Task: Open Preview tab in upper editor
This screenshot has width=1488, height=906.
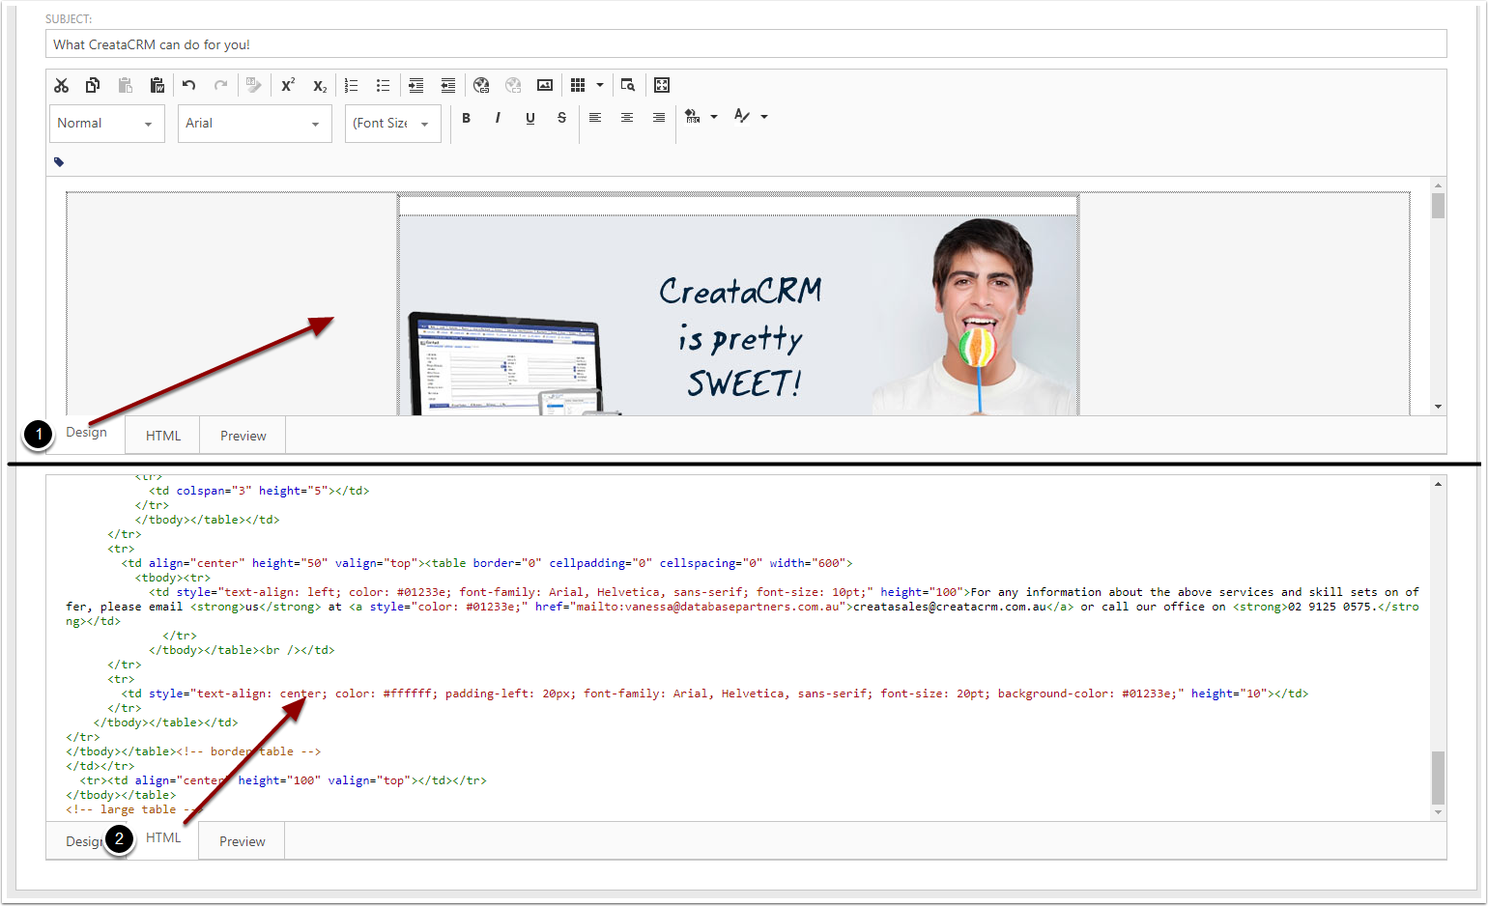Action: tap(243, 436)
